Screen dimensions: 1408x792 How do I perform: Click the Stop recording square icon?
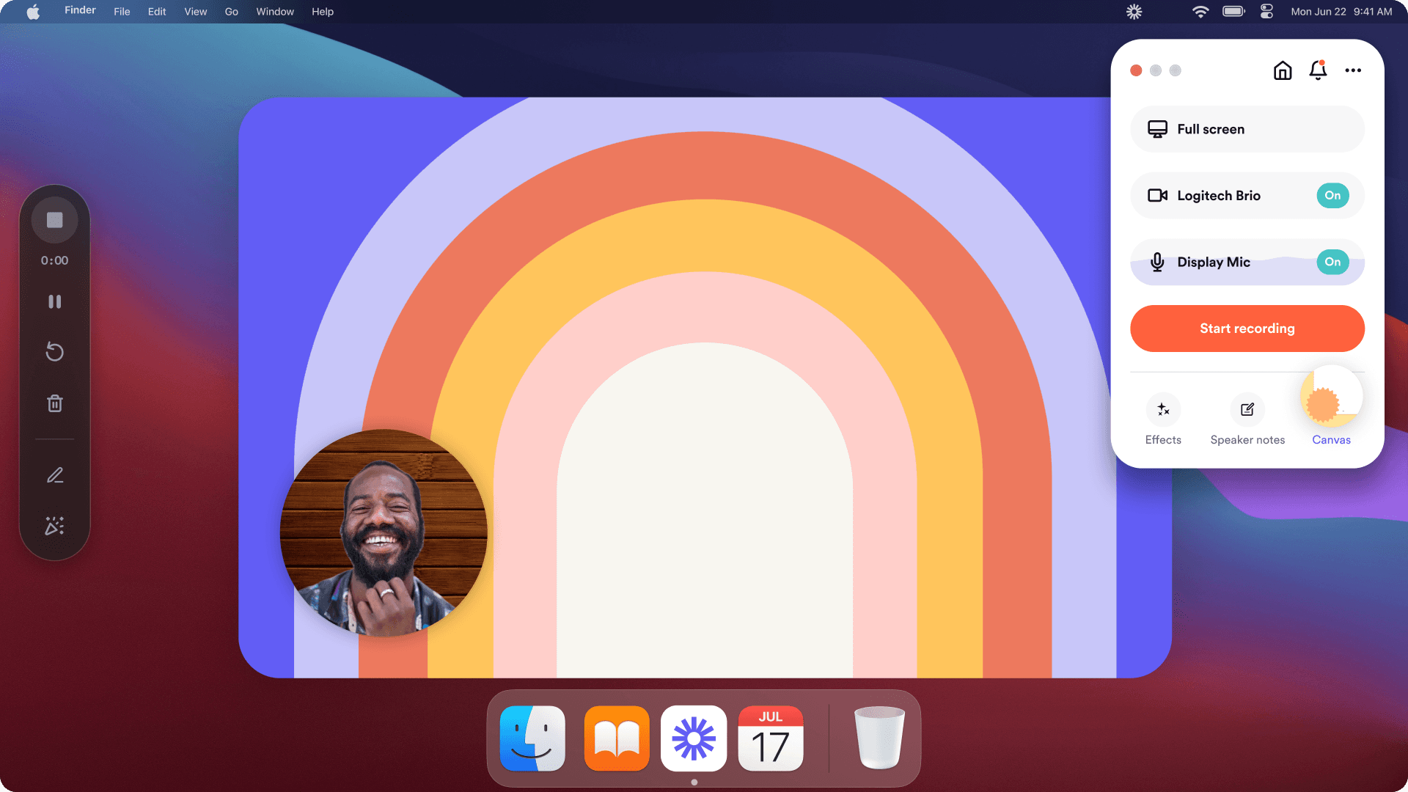coord(55,219)
